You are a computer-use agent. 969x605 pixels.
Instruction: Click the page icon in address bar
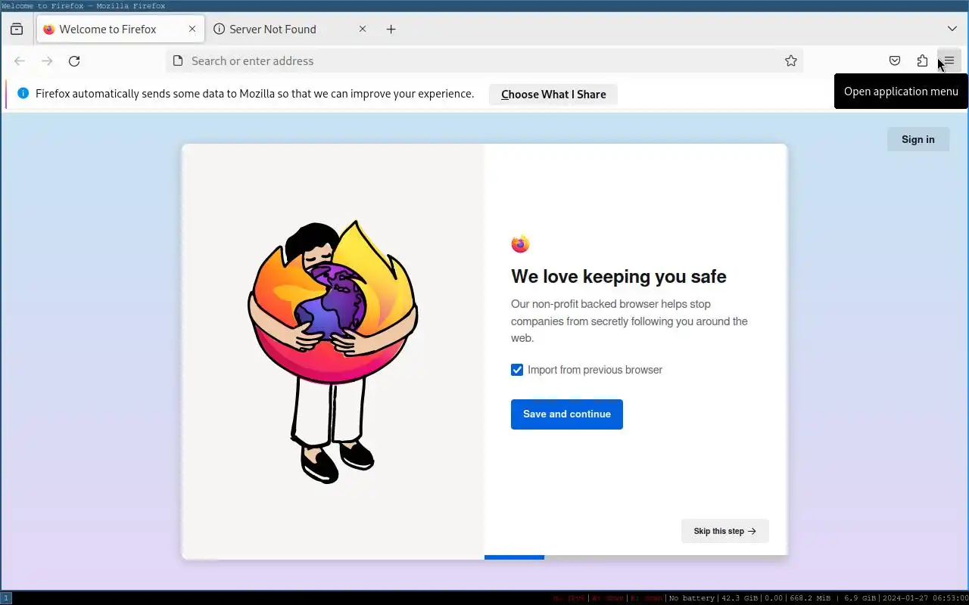click(x=178, y=60)
